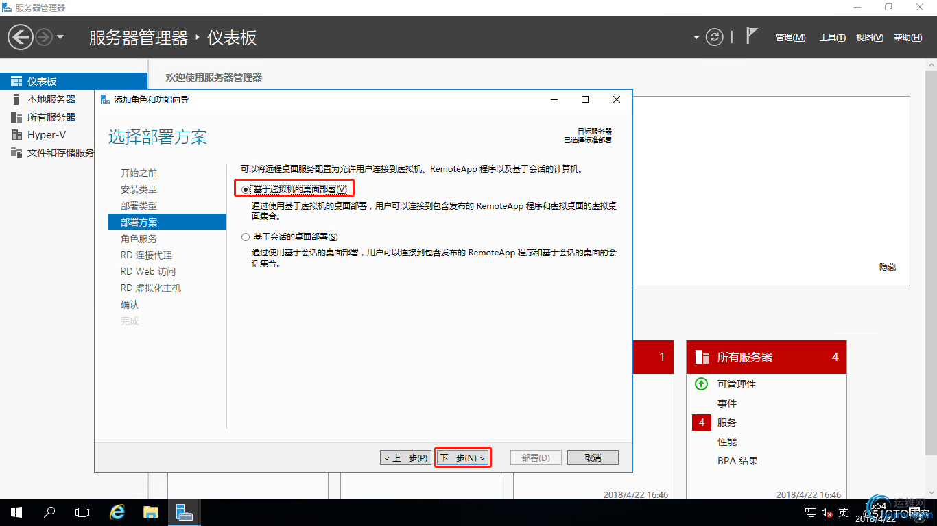This screenshot has height=526, width=937.
Task: Click 可管理性 in 所有服务器 tile
Action: 737,384
